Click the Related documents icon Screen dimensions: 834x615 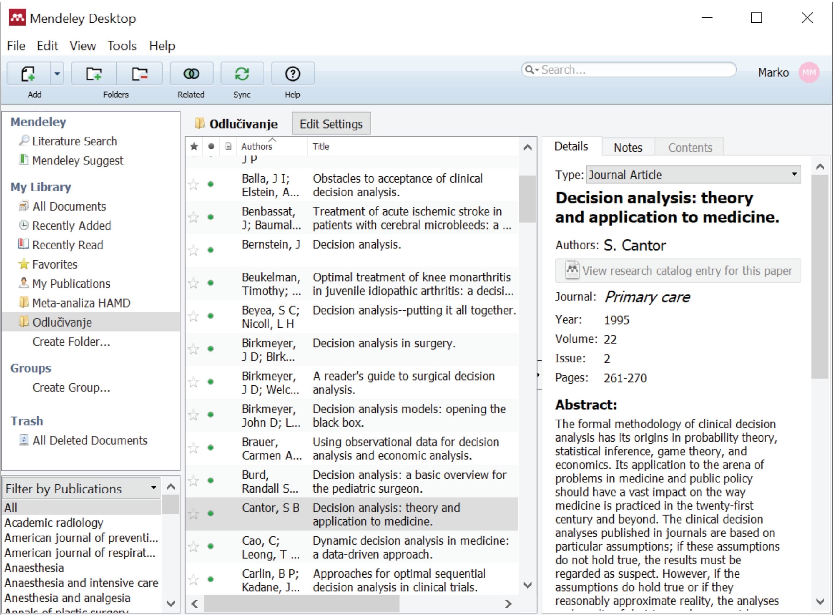click(x=191, y=73)
